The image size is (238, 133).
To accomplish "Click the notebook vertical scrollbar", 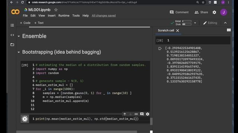I will (x=151, y=122).
